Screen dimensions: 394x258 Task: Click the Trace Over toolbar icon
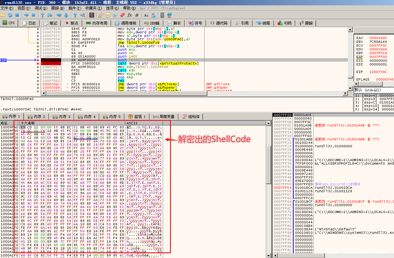[66, 15]
